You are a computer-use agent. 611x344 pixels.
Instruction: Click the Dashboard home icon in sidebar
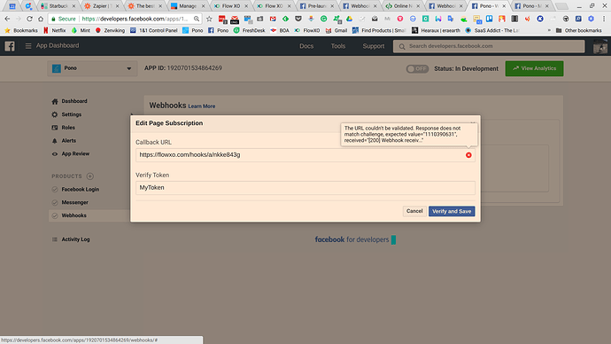pyautogui.click(x=55, y=101)
